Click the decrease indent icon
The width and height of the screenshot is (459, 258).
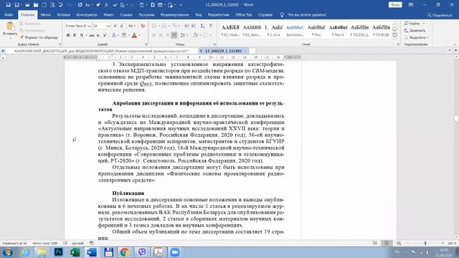186,26
